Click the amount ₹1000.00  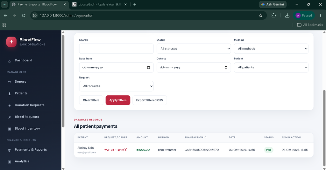pyautogui.click(x=143, y=150)
